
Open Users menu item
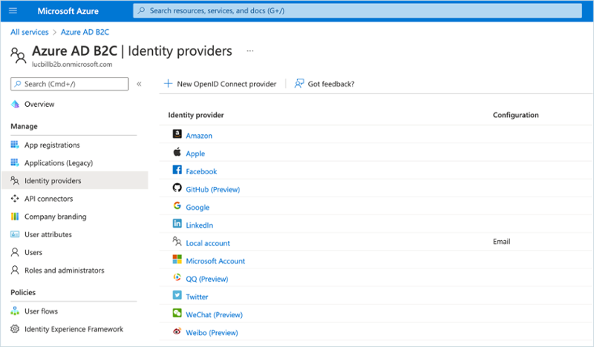(33, 252)
